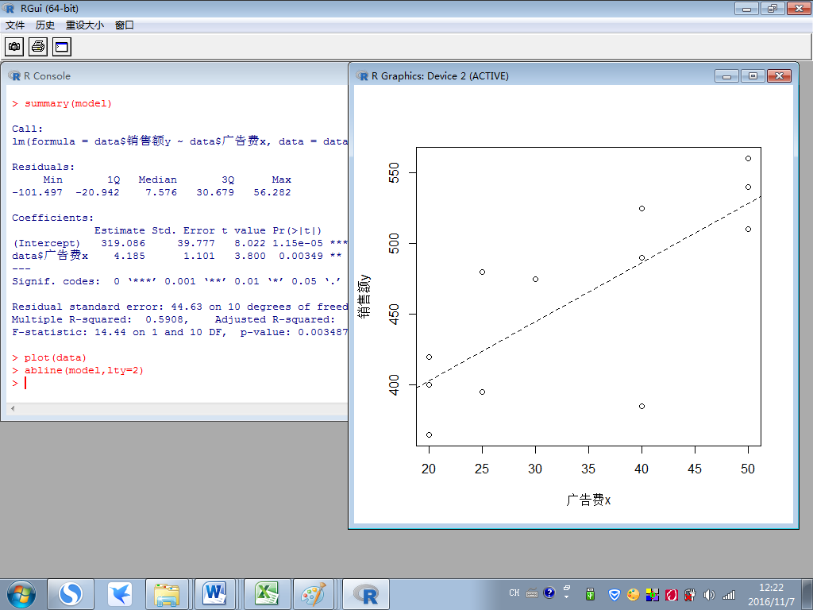The image size is (813, 610).
Task: Open the Windows Start button
Action: (21, 594)
